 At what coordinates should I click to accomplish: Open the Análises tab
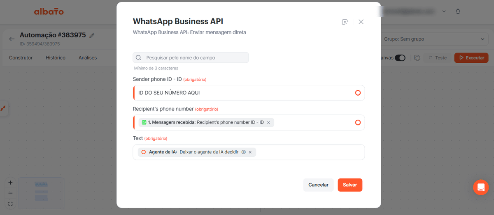coord(88,58)
